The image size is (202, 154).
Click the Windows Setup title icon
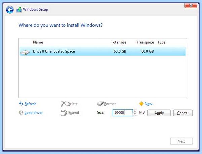pos(19,10)
